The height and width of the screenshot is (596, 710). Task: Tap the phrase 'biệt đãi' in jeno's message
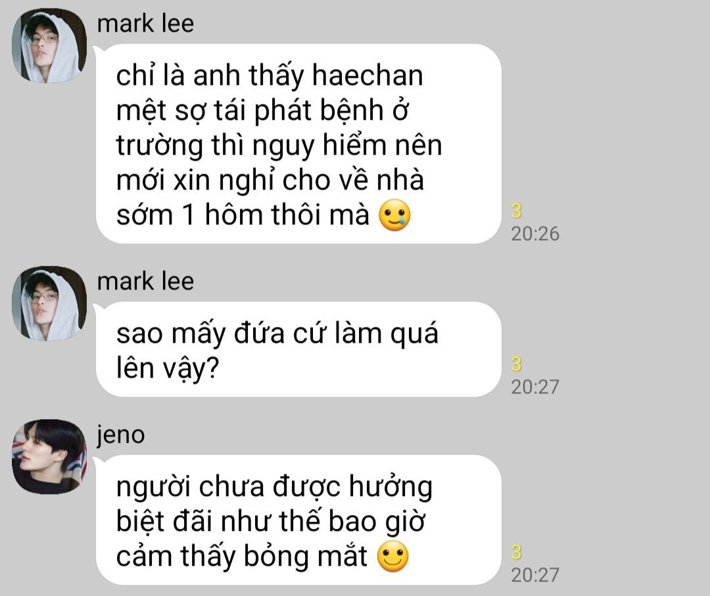pyautogui.click(x=164, y=521)
